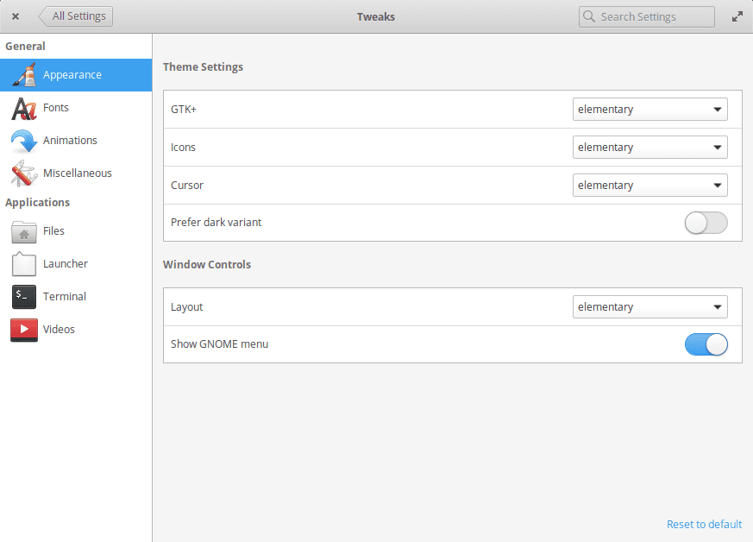
Task: Open Animations via its blue arrow icon
Action: (x=23, y=141)
